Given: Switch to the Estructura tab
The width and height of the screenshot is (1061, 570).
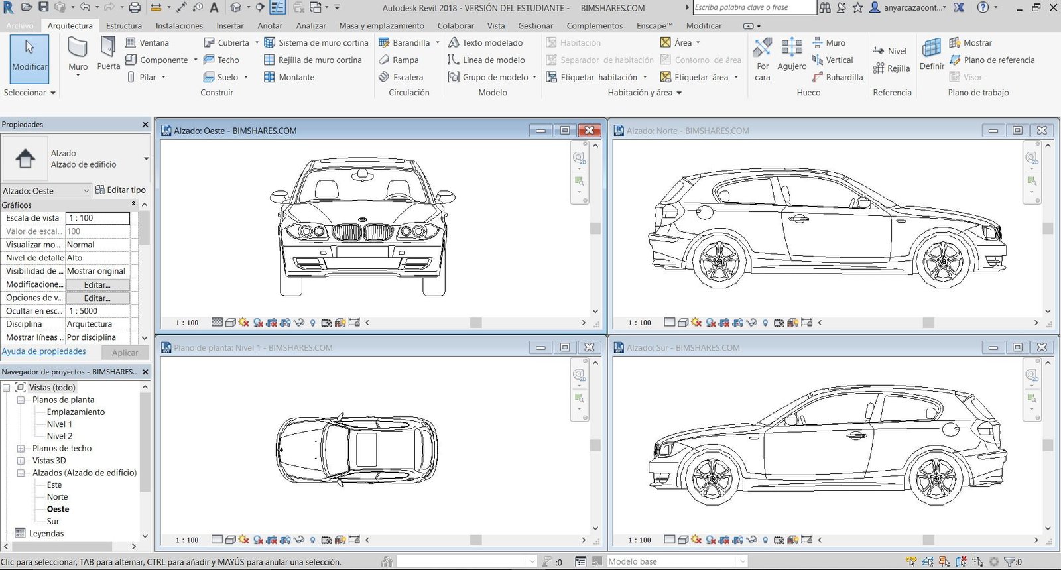Looking at the screenshot, I should 124,26.
